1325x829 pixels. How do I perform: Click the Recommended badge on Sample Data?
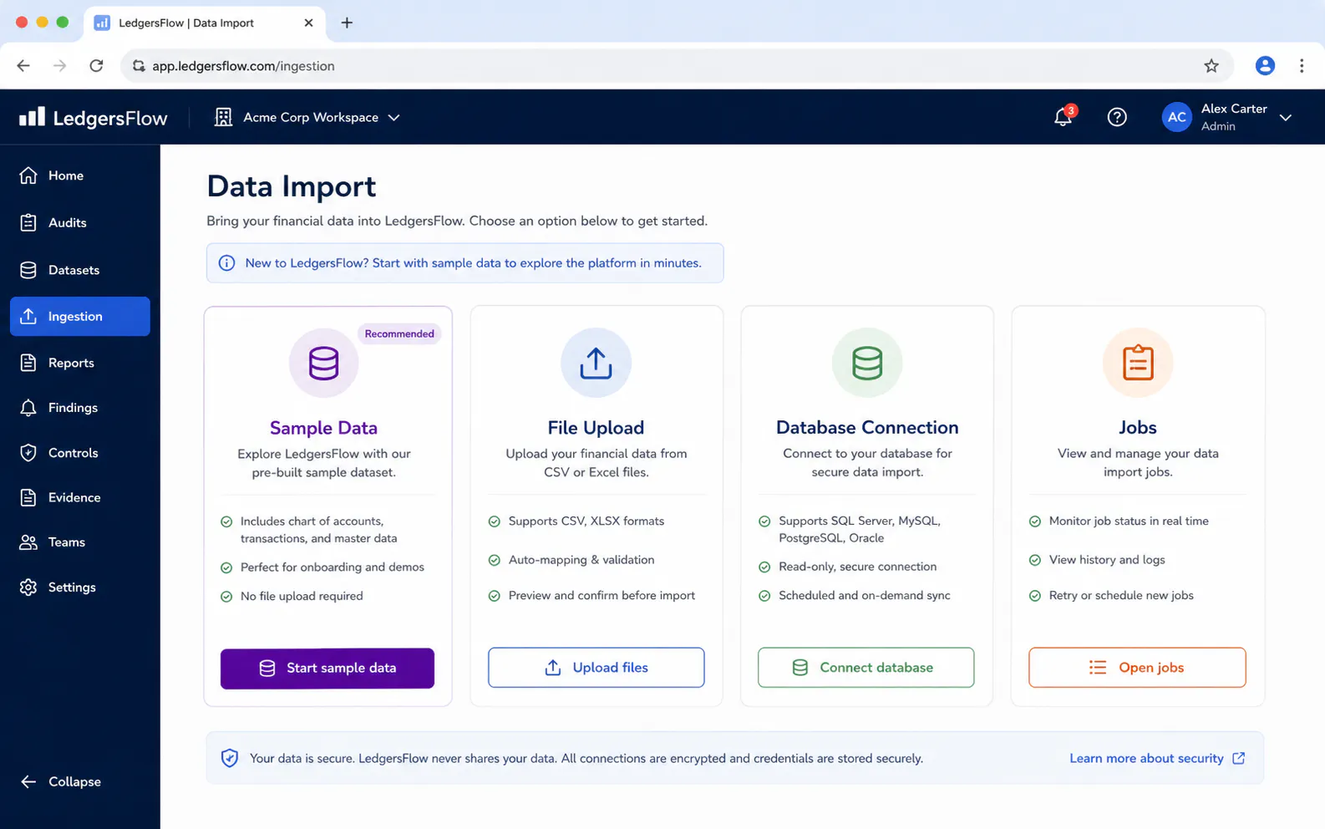[399, 333]
